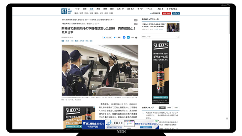Viewport: 242px width, 136px height.
Task: Open 事故・火災 in the sub-navigation bar
Action: click(99, 13)
